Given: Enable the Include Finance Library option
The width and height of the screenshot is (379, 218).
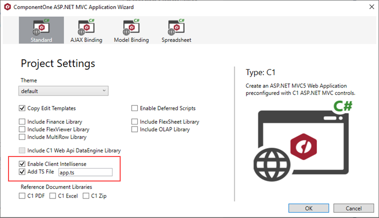Looking at the screenshot, I should 22,121.
